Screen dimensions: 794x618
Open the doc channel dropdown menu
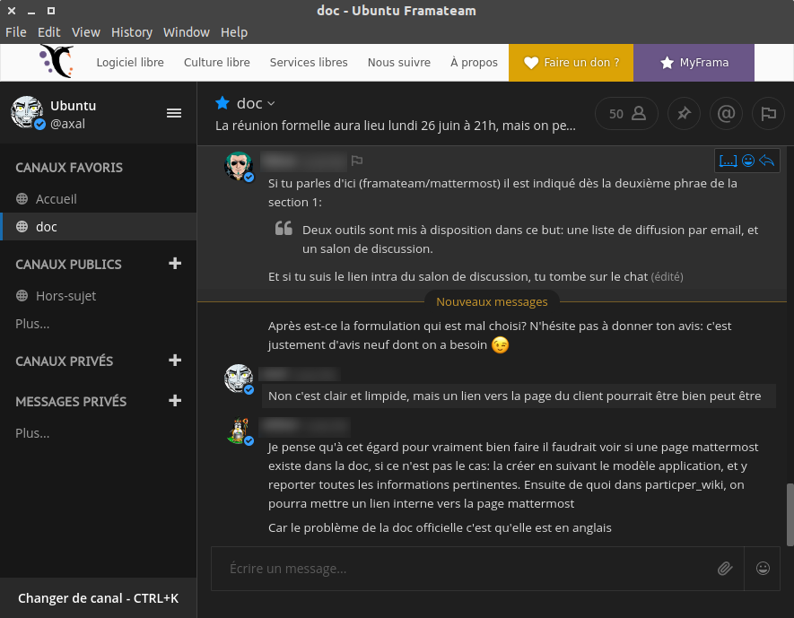point(271,104)
